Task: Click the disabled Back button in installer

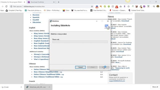Action: click(92, 67)
